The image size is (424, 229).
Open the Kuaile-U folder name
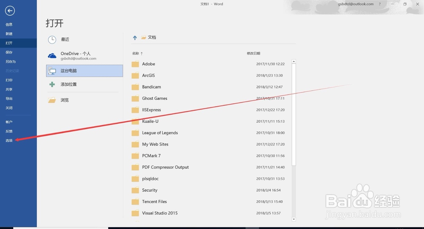pos(151,121)
